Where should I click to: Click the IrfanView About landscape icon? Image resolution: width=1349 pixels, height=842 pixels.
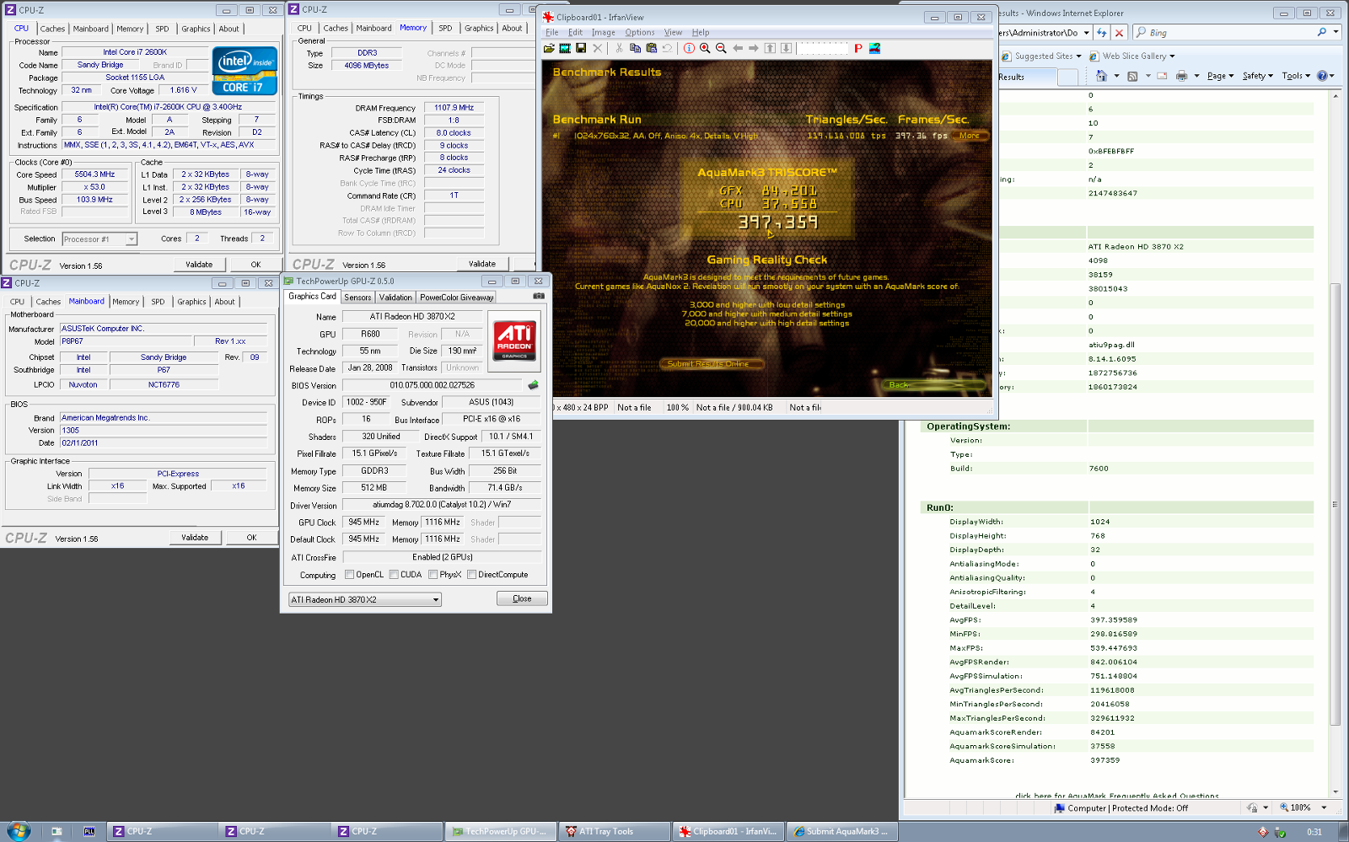(874, 48)
